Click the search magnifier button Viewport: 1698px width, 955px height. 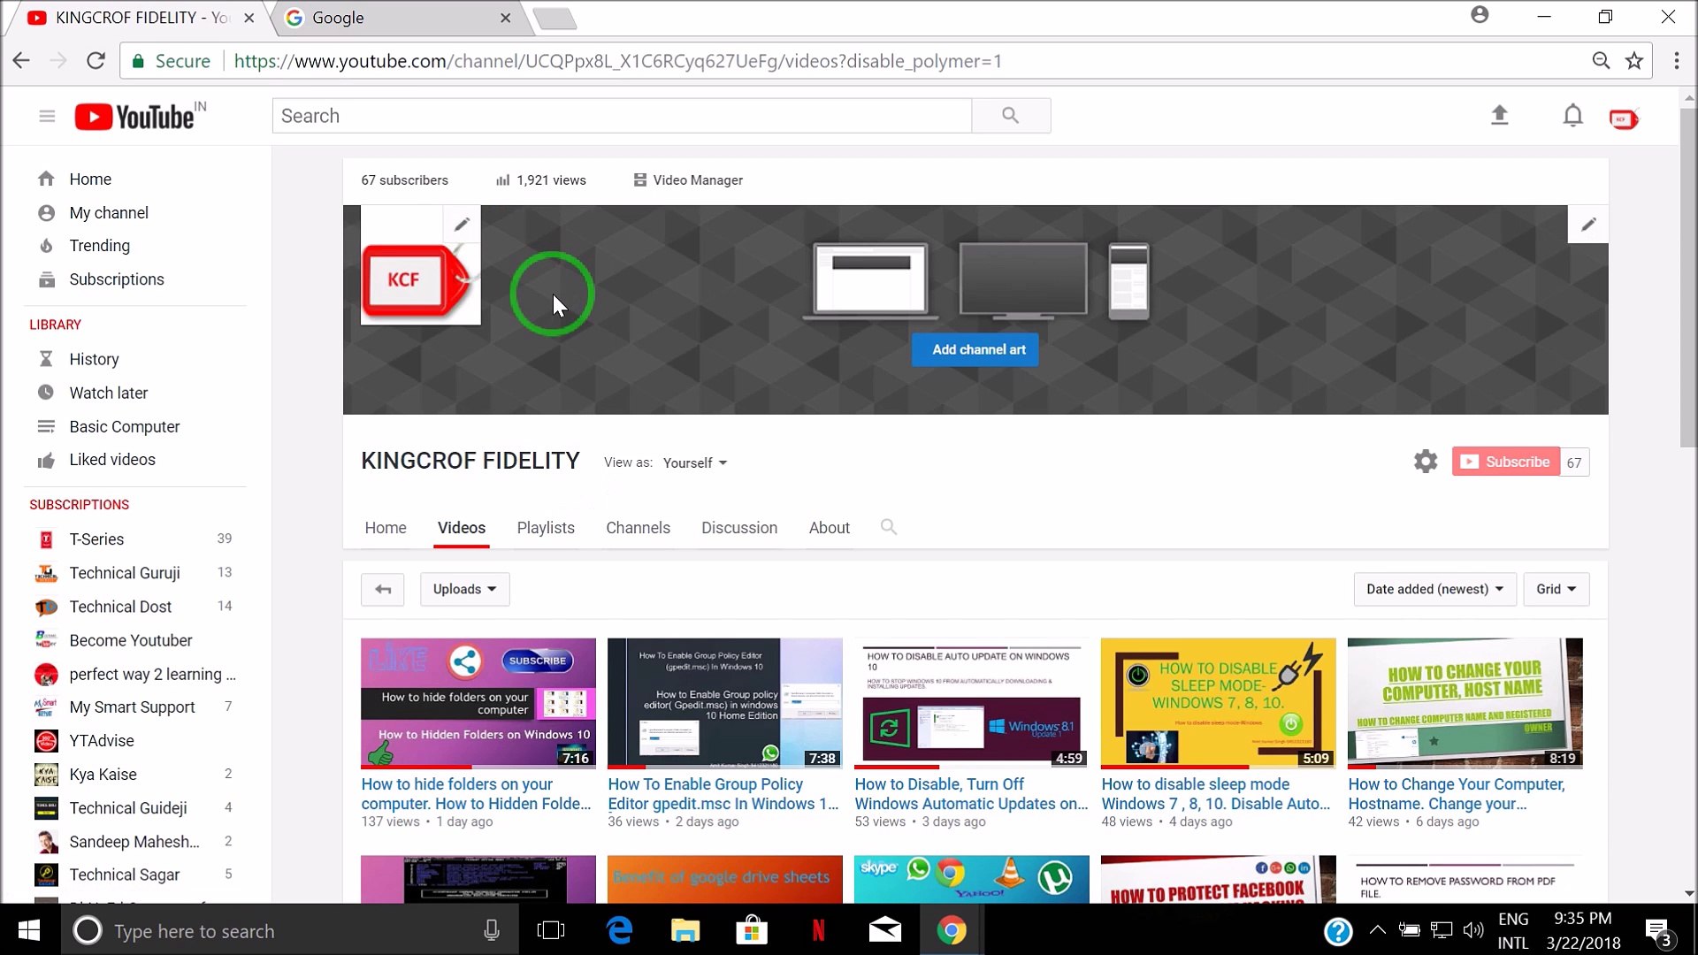click(x=1011, y=115)
